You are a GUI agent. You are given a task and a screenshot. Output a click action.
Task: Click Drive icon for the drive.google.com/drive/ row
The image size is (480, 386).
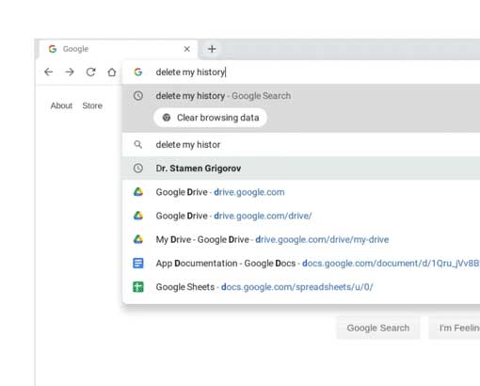[138, 216]
